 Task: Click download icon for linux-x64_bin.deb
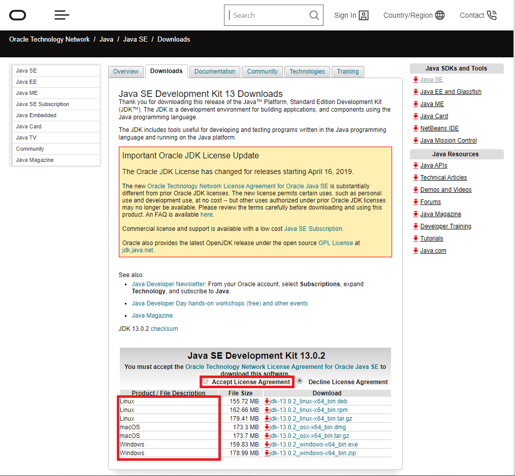pyautogui.click(x=267, y=401)
